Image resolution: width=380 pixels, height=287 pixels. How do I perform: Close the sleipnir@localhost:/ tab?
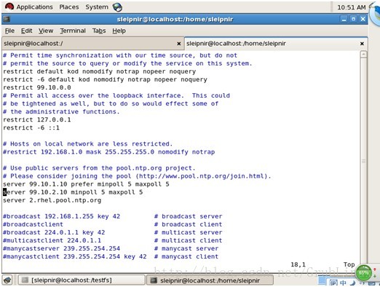click(x=179, y=44)
